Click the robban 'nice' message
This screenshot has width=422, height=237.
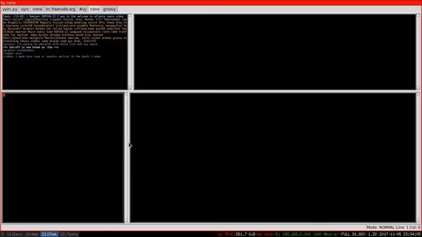13,53
